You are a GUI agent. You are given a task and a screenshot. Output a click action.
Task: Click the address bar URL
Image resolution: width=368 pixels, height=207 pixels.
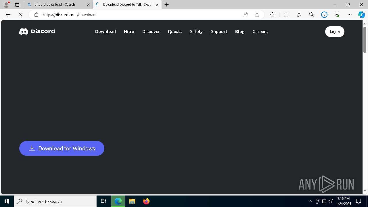[69, 15]
